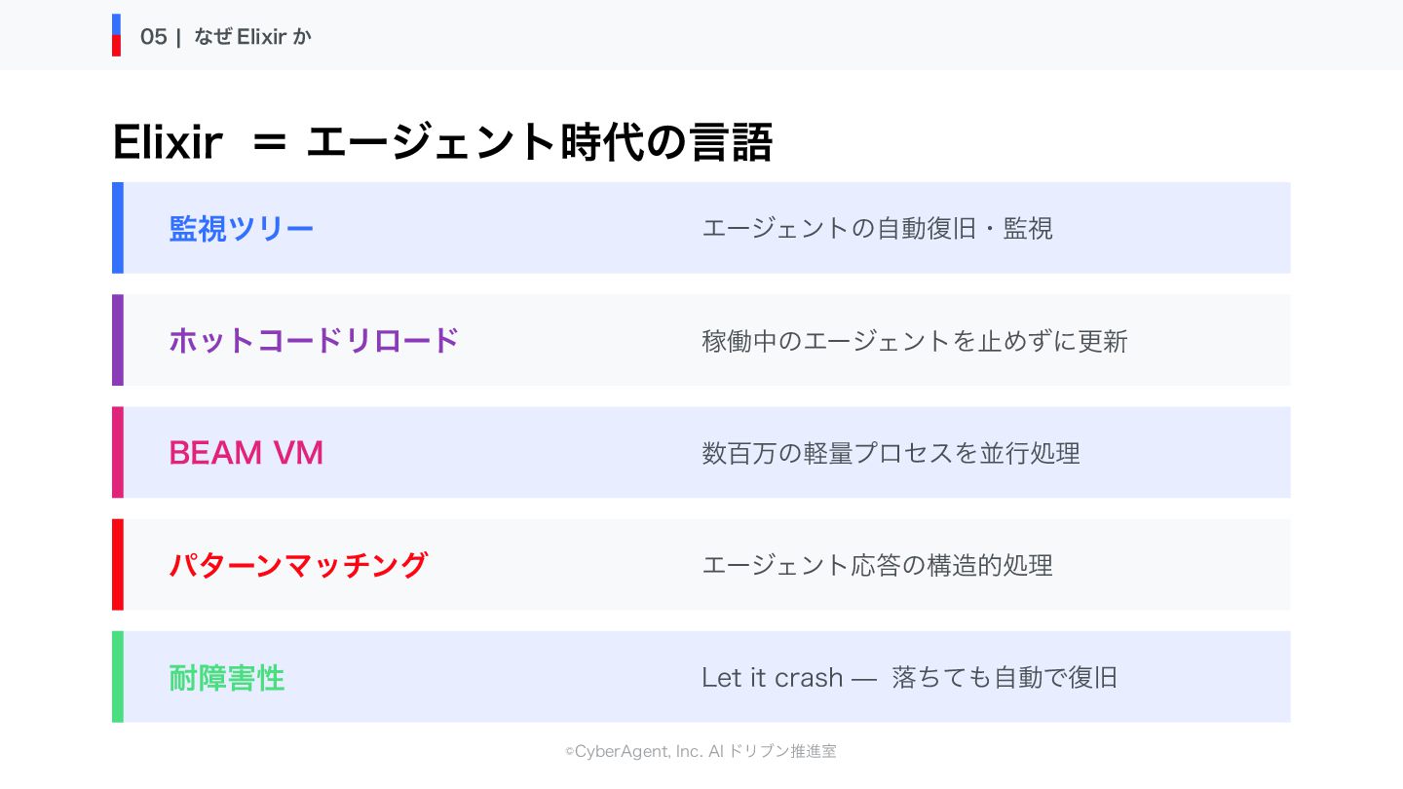
Task: Click the magenta accent bar of BEAM VM row
Action: (x=118, y=452)
